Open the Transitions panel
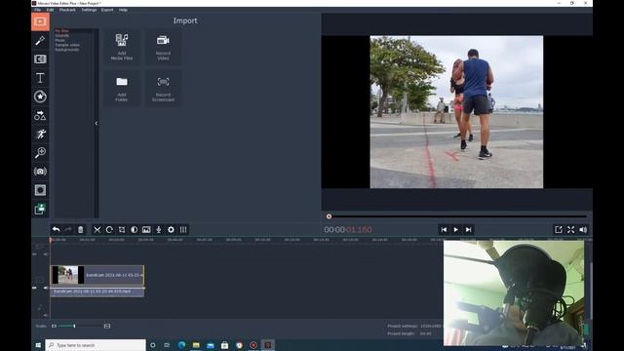The image size is (624, 351). (40, 59)
